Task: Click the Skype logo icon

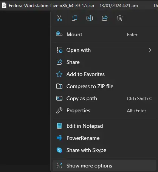Action: click(x=59, y=150)
